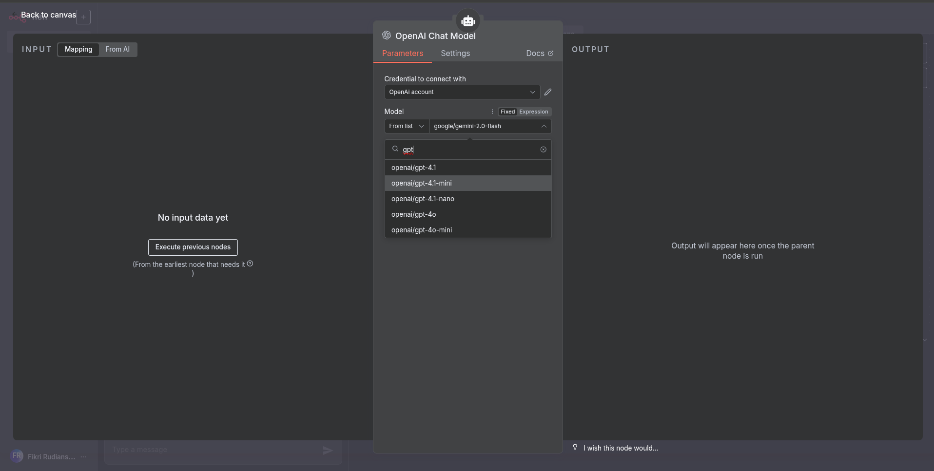
Task: Click the help icon beside earliest node text
Action: tap(250, 264)
